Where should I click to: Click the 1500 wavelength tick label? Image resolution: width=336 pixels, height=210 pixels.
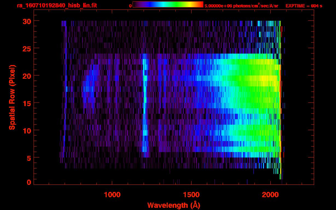pyautogui.click(x=191, y=195)
